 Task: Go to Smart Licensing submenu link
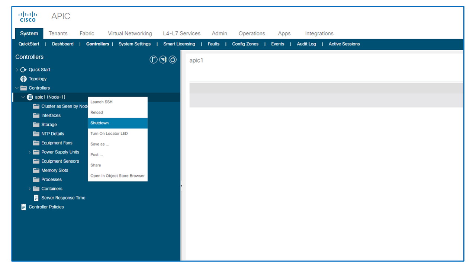pyautogui.click(x=179, y=44)
